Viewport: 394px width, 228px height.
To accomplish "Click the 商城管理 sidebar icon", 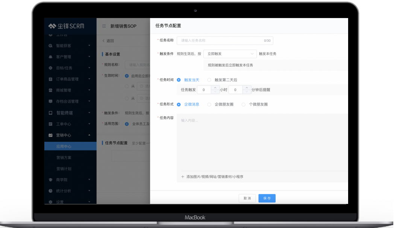I will point(50,90).
